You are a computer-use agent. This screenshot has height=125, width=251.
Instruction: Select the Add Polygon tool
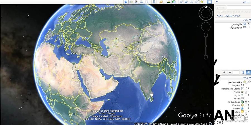coord(197,2)
